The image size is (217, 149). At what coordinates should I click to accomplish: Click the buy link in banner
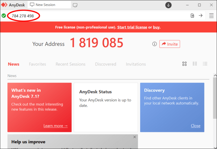(156, 27)
